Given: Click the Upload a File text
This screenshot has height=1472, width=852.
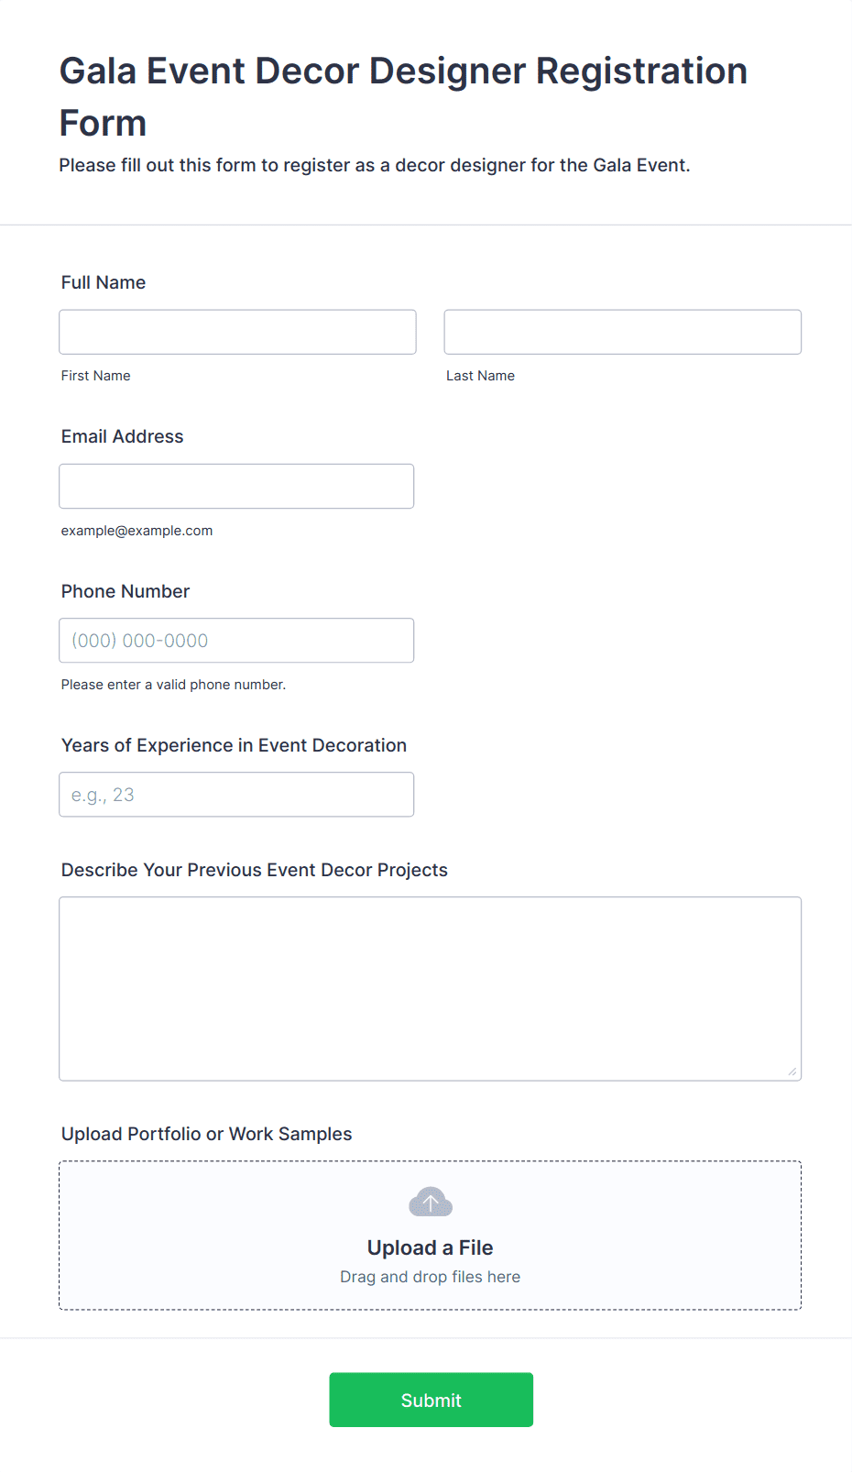Looking at the screenshot, I should (430, 1247).
